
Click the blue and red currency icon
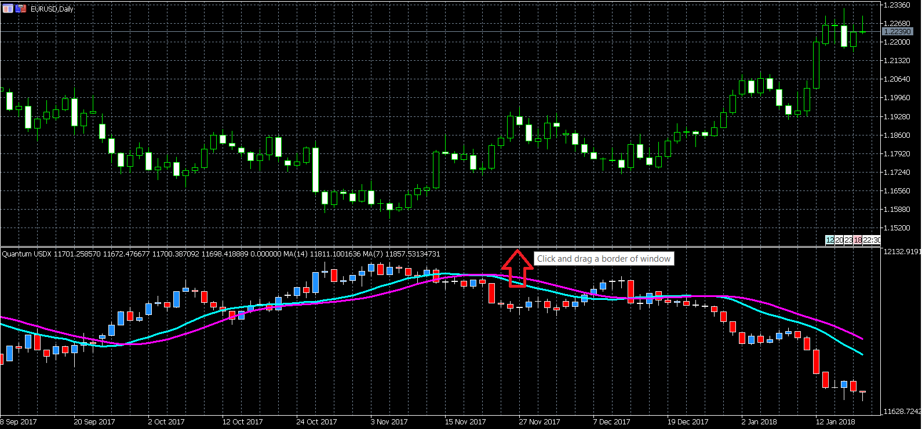pyautogui.click(x=21, y=9)
